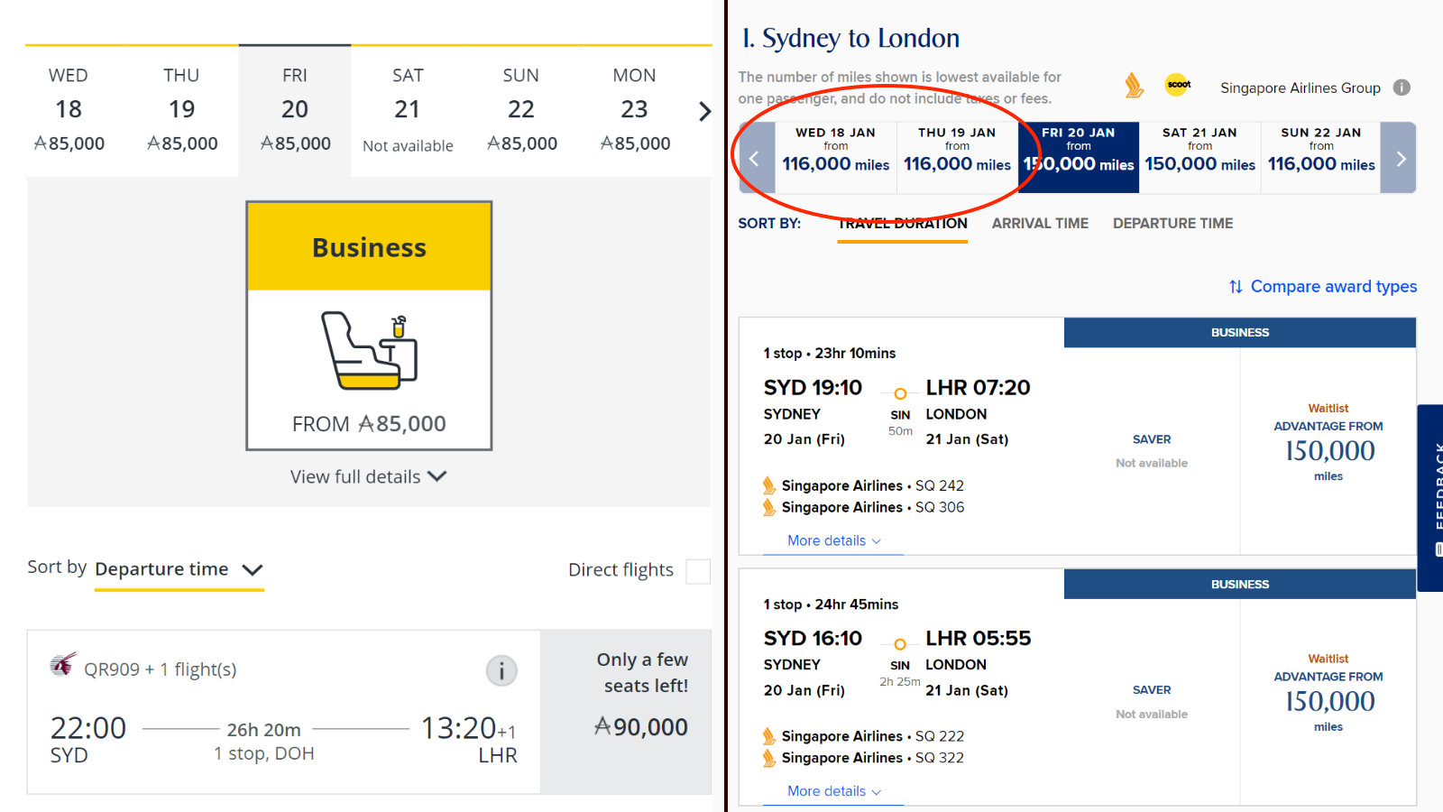This screenshot has width=1443, height=812.
Task: Expand More details for SQ 222 flight
Action: pos(833,791)
